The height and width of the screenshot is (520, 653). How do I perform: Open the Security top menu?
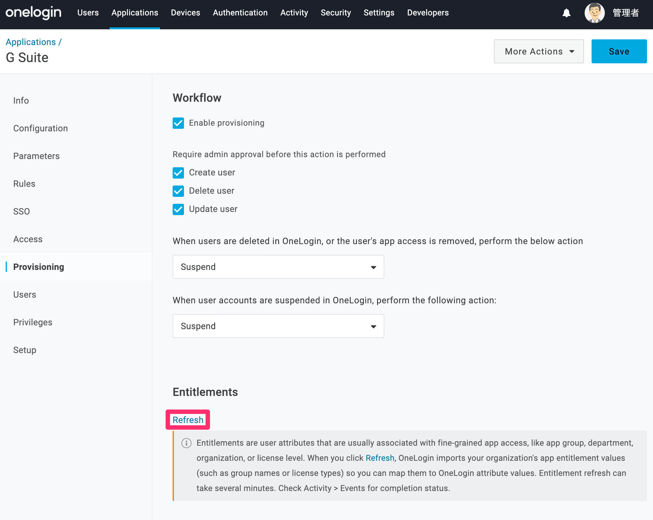tap(336, 13)
